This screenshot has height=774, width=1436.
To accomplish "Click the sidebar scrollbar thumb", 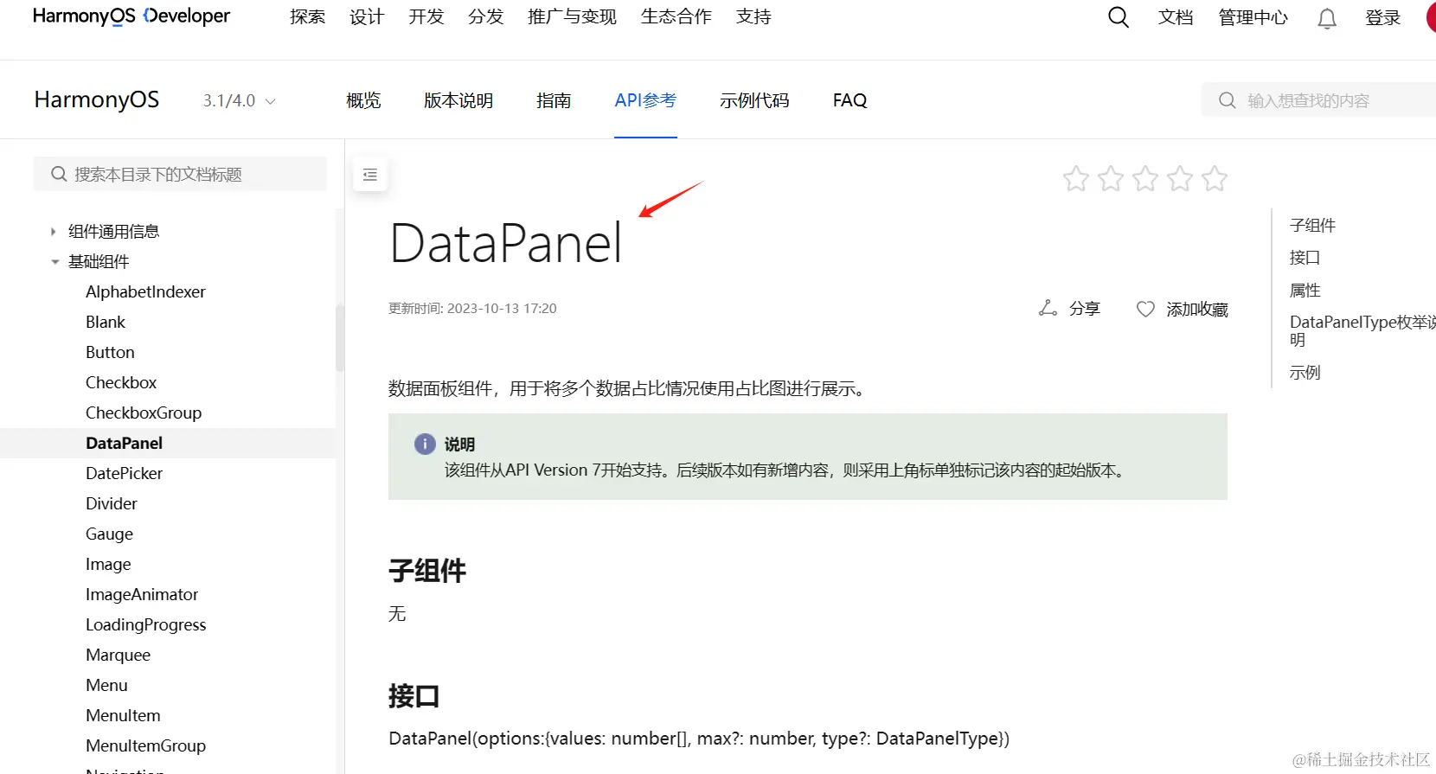I will click(x=340, y=337).
